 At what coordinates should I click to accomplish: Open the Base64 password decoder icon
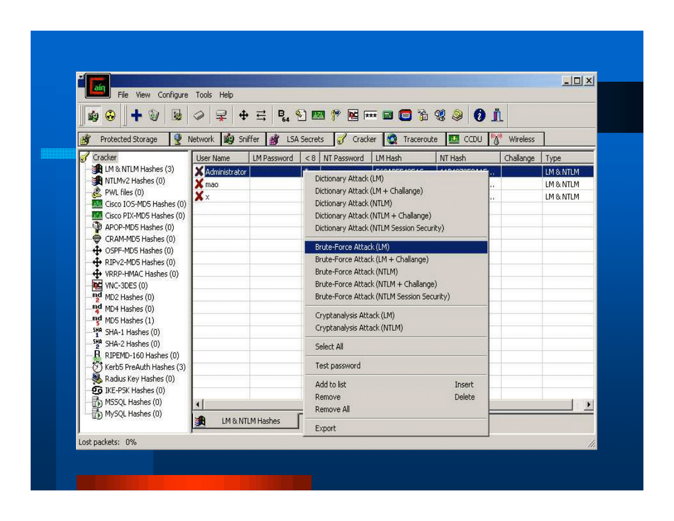coord(284,115)
